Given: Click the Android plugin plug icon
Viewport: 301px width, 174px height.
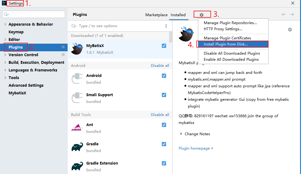Looking at the screenshot, I should [x=77, y=78].
